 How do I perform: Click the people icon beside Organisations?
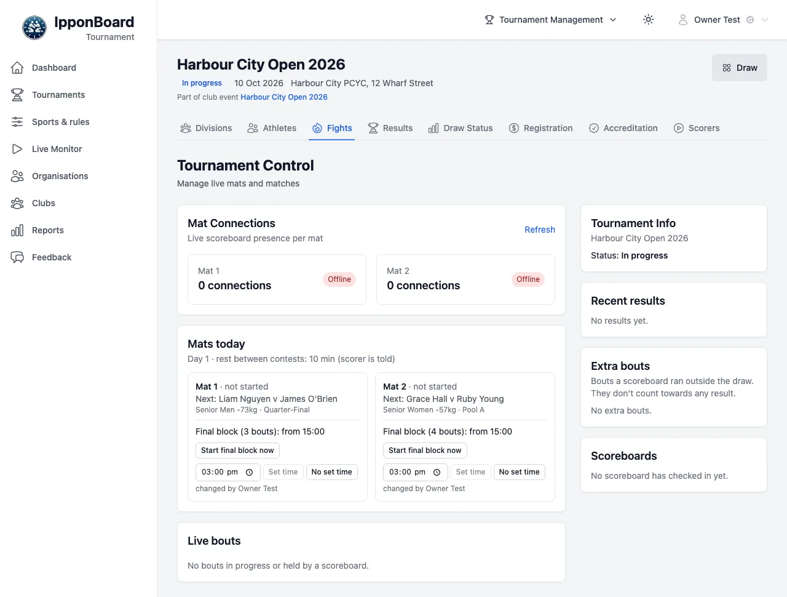point(17,176)
